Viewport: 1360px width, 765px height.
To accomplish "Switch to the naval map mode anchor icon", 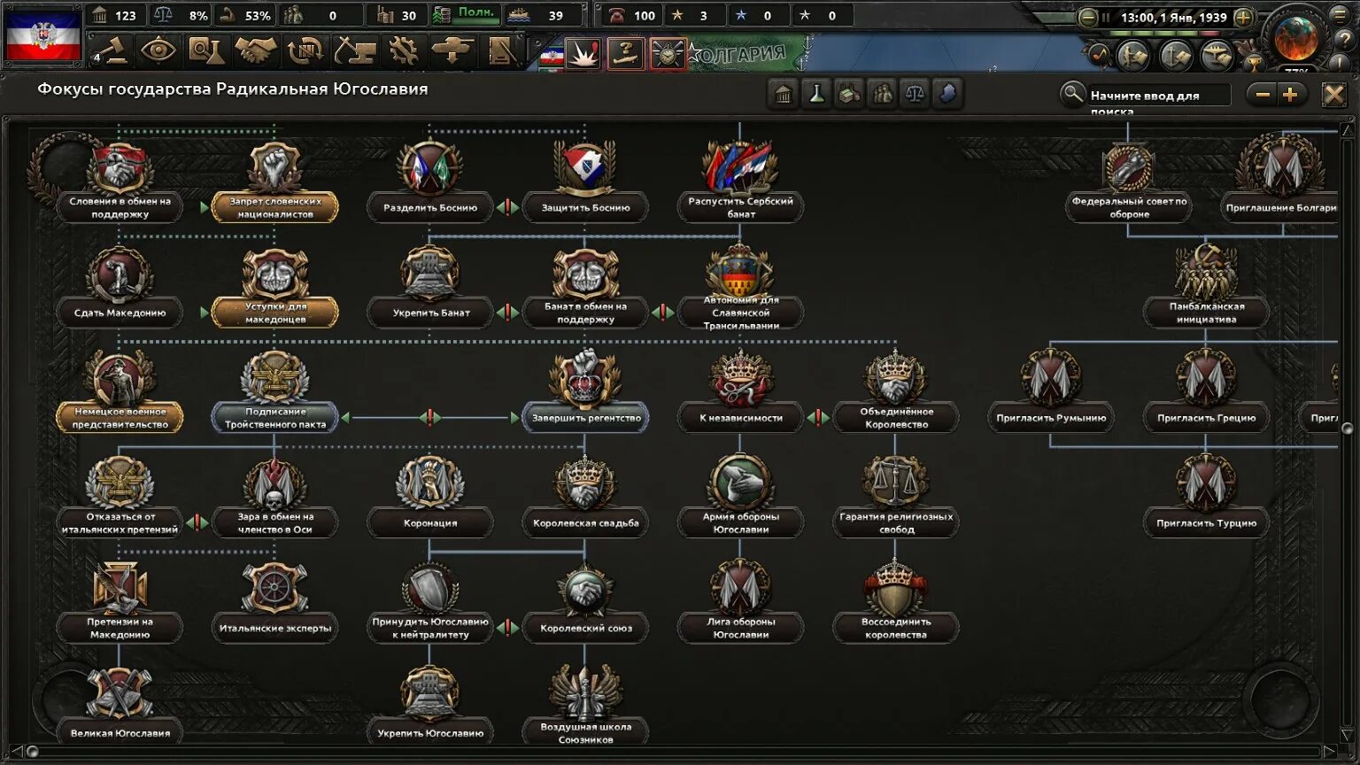I will coord(1176,56).
